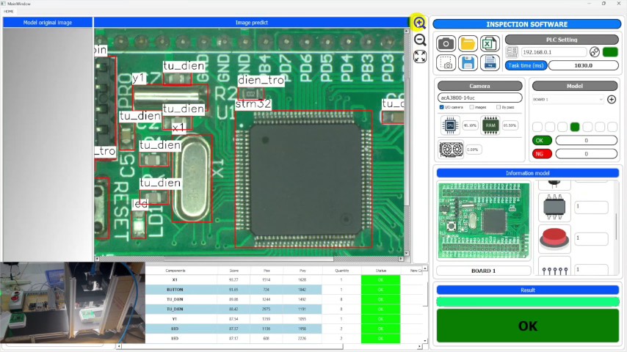Viewport: 627px width, 352px height.
Task: Click the blue floppy save icon
Action: (468, 63)
